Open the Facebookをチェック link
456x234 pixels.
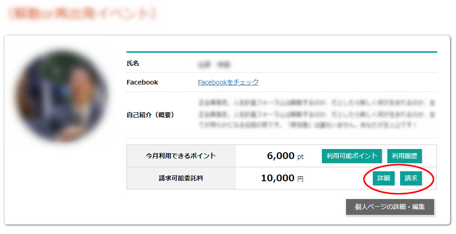[228, 82]
